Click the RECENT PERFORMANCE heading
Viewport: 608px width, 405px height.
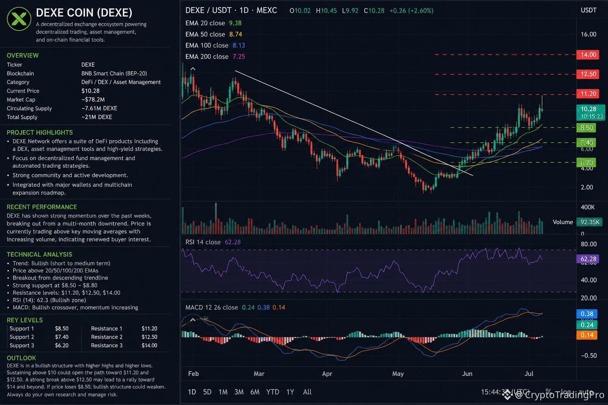[42, 207]
